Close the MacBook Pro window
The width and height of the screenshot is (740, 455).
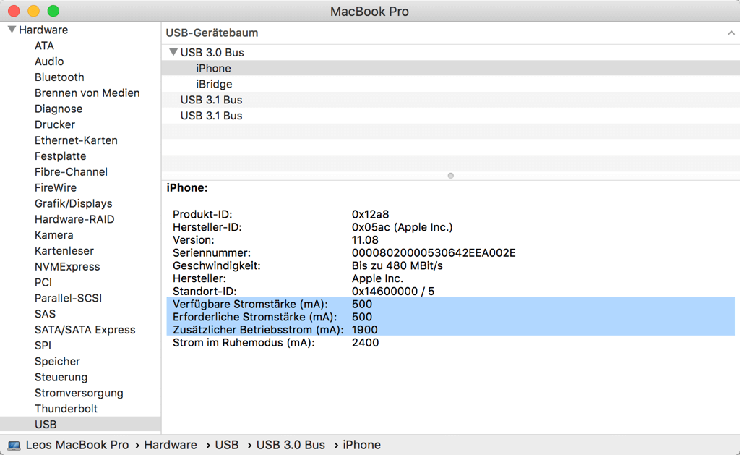click(14, 11)
